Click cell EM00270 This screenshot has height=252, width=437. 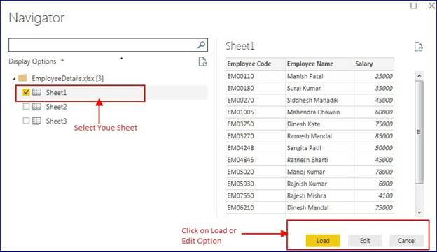coord(256,100)
